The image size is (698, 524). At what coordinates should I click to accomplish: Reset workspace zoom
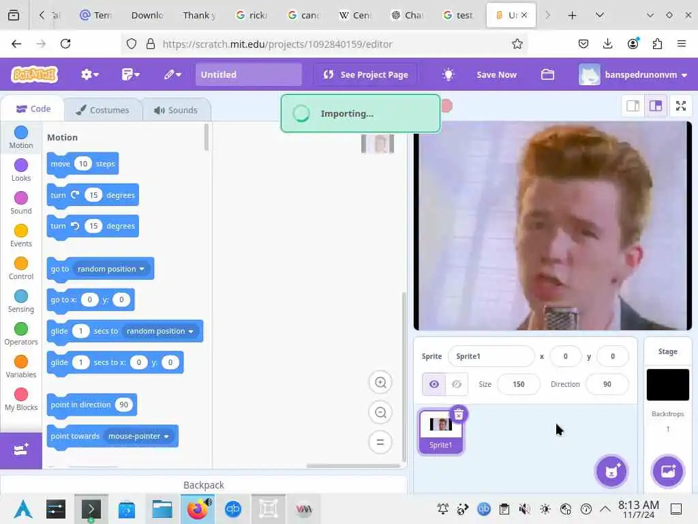(x=380, y=442)
